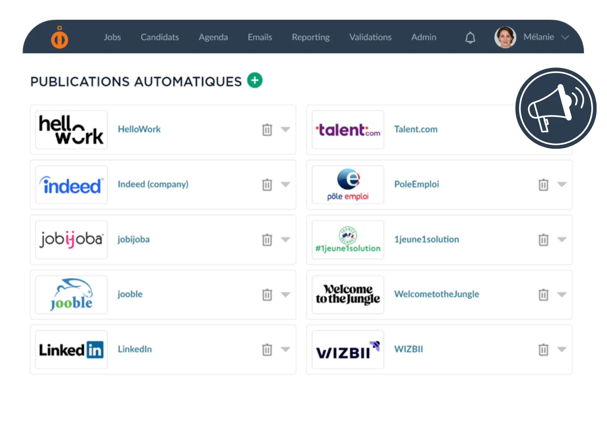Delete the WelcometotheJungle publication
Viewport: 607px width, 430px height.
click(543, 295)
